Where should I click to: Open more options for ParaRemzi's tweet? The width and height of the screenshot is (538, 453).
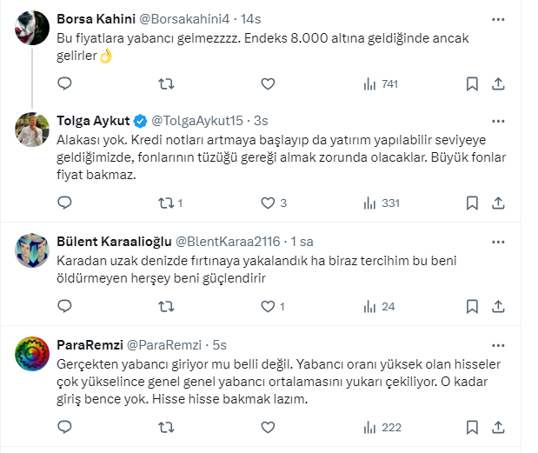click(x=497, y=343)
